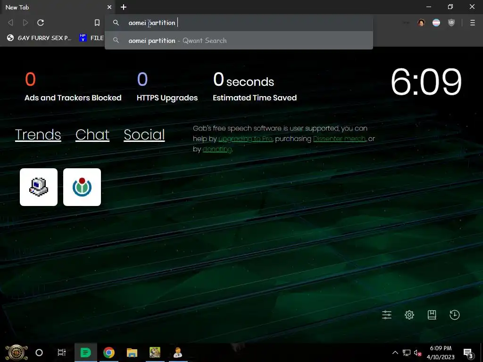483x362 pixels.
Task: Select the New Tab browser tab
Action: pos(58,7)
